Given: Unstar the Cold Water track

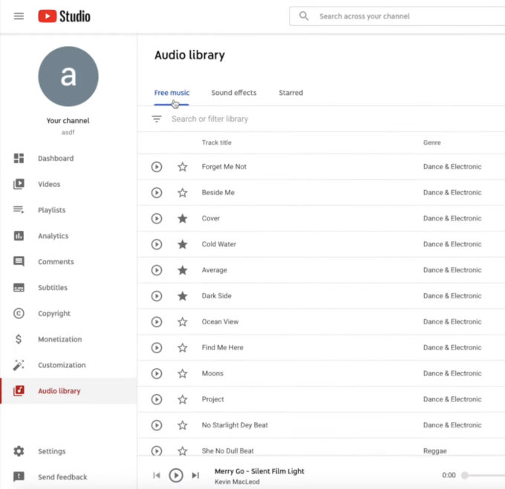Looking at the screenshot, I should [x=183, y=244].
